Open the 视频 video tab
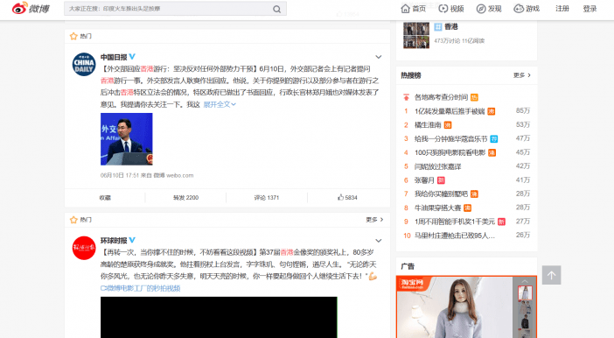Image resolution: width=614 pixels, height=338 pixels. click(451, 9)
